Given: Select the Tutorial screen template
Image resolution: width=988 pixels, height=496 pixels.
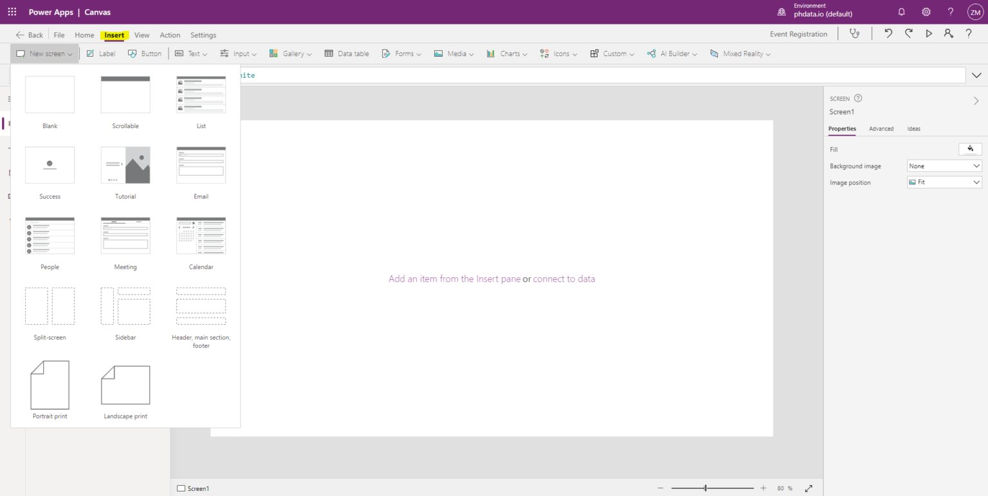Looking at the screenshot, I should (x=125, y=165).
